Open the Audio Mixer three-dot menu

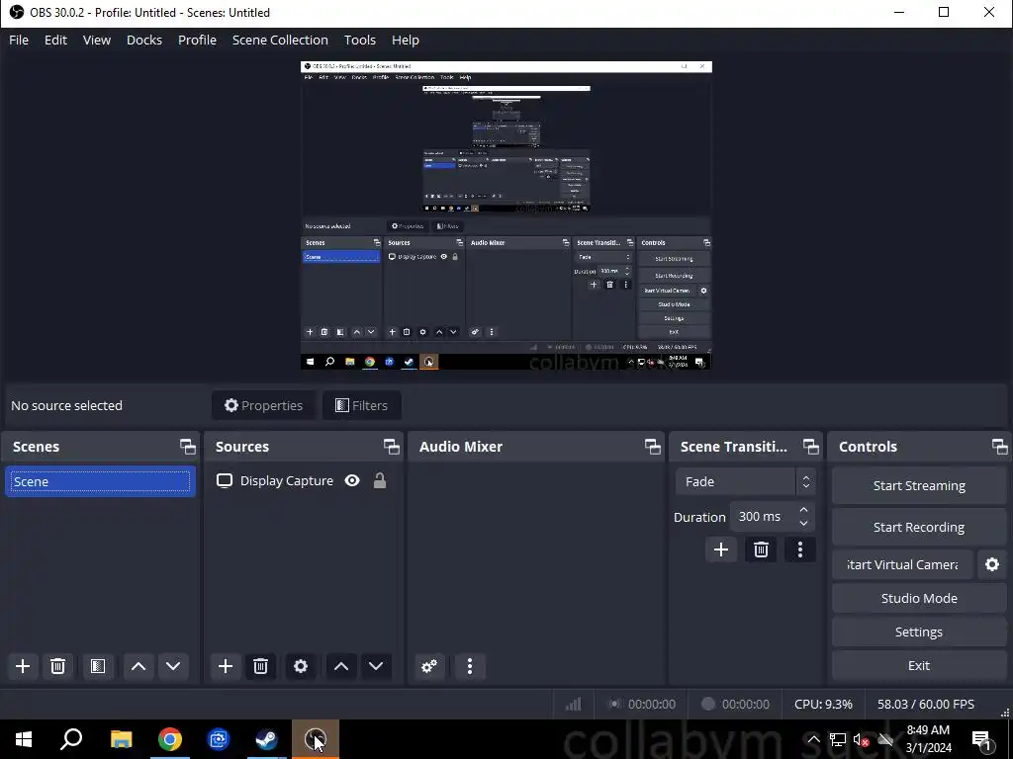pyautogui.click(x=470, y=666)
